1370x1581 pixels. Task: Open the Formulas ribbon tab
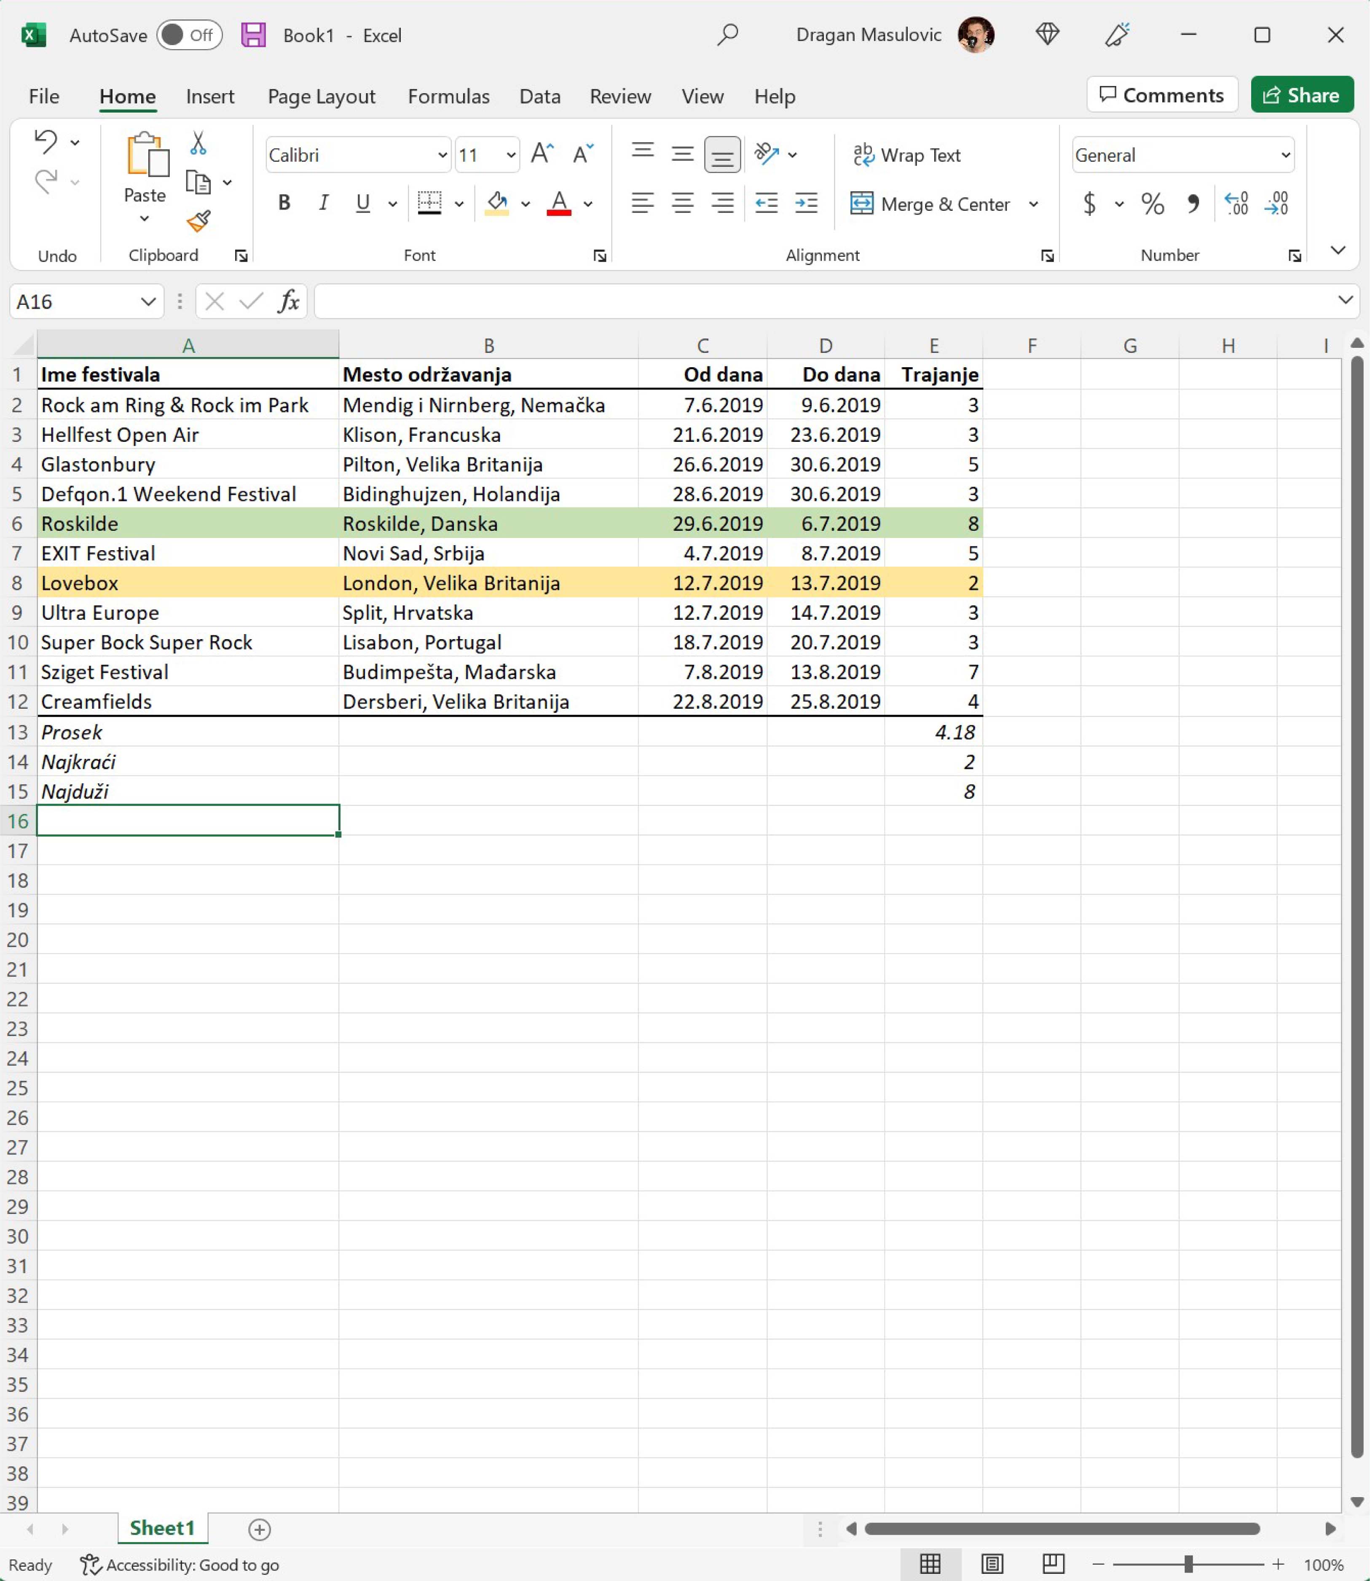pos(448,97)
